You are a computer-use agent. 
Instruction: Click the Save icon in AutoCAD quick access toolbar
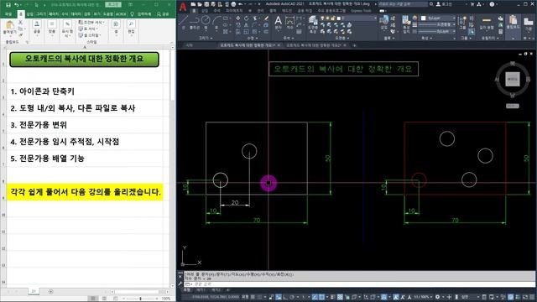[x=206, y=4]
